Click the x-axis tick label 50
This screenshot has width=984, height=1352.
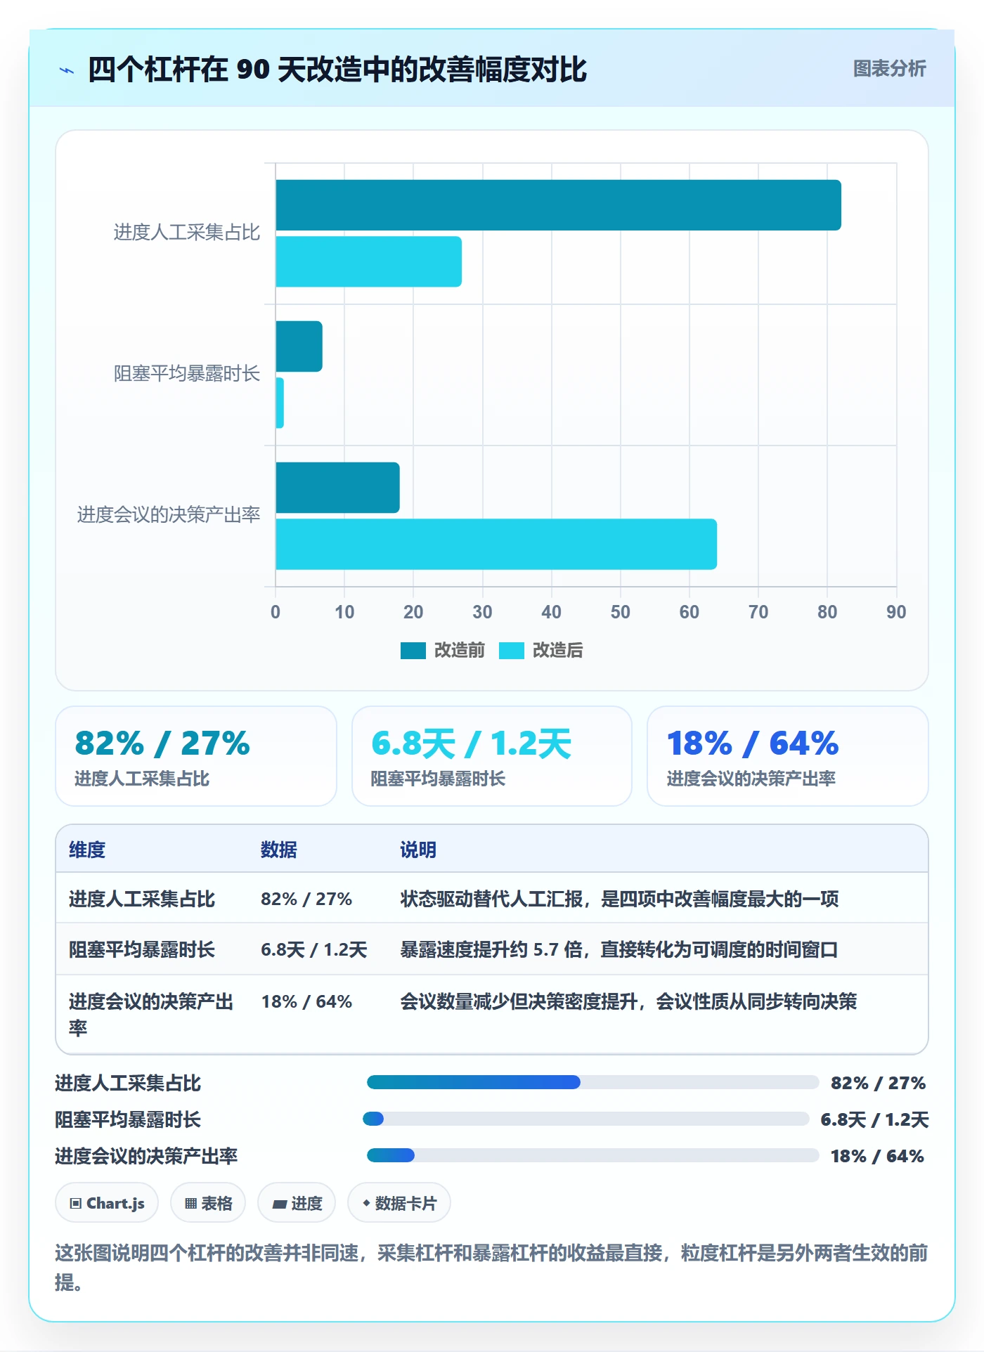tap(621, 612)
